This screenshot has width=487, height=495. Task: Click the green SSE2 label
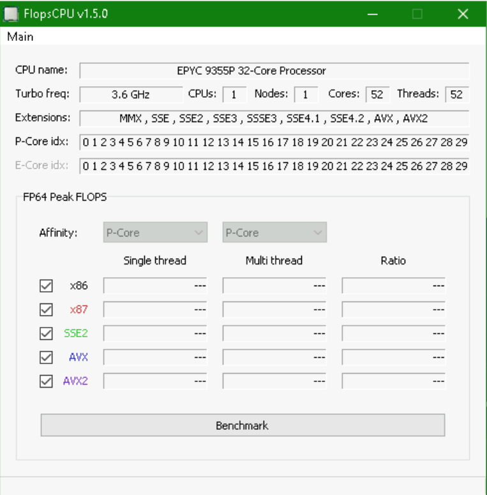click(x=76, y=333)
